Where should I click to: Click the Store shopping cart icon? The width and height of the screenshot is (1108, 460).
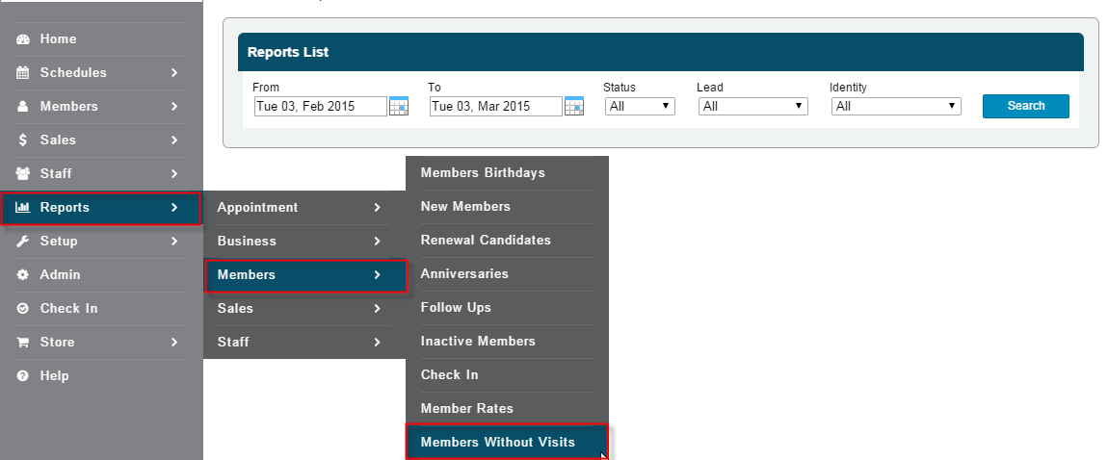[23, 343]
